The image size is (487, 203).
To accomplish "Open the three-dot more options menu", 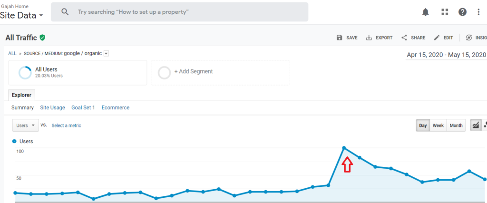I will 478,12.
